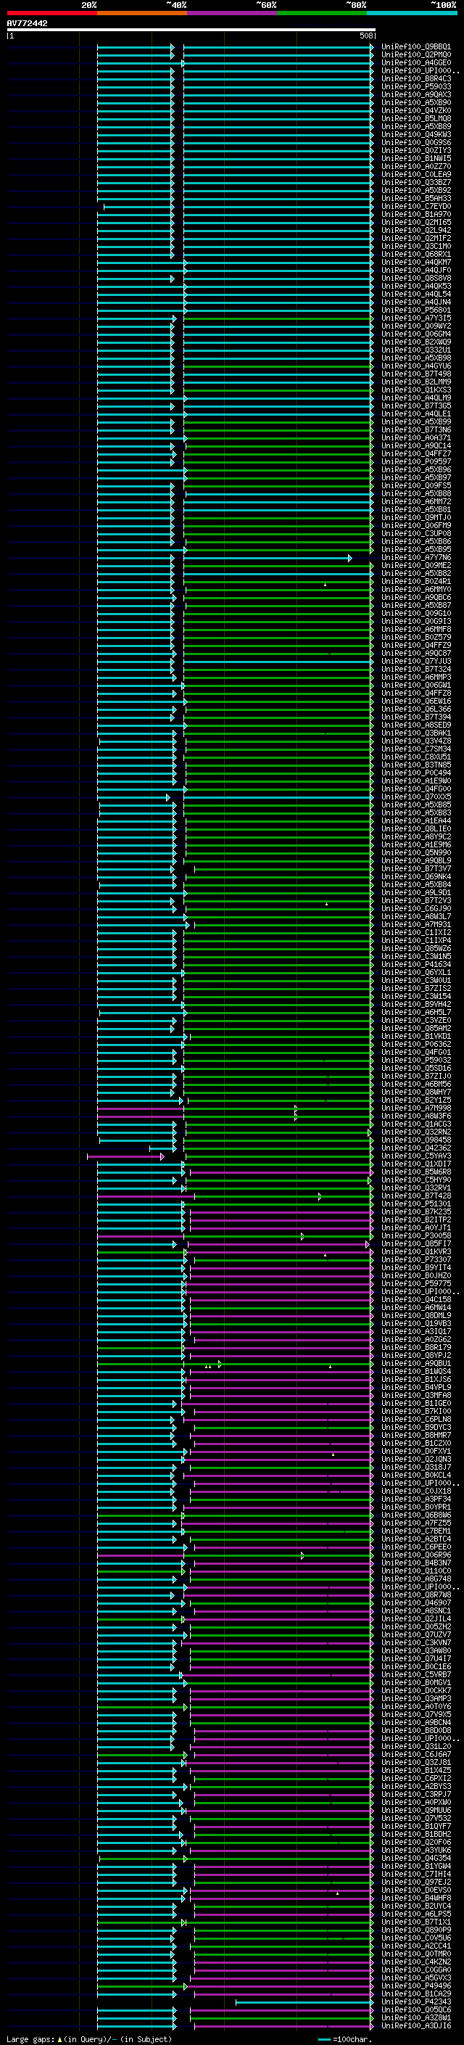Click the purple ~60% legend segment
Image resolution: width=464 pixels, height=2045 pixels.
[231, 13]
